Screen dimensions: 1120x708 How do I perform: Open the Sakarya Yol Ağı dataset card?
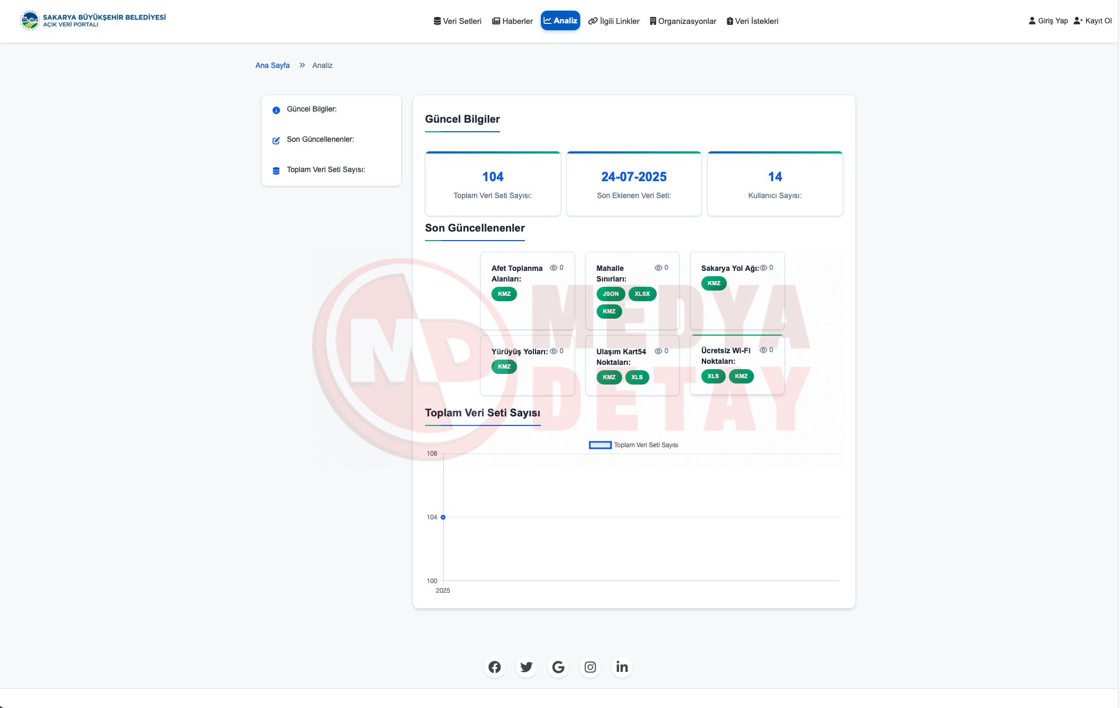pos(729,269)
